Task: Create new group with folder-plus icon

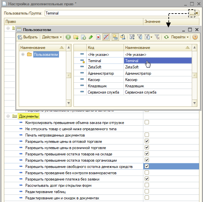Action: tap(76, 37)
